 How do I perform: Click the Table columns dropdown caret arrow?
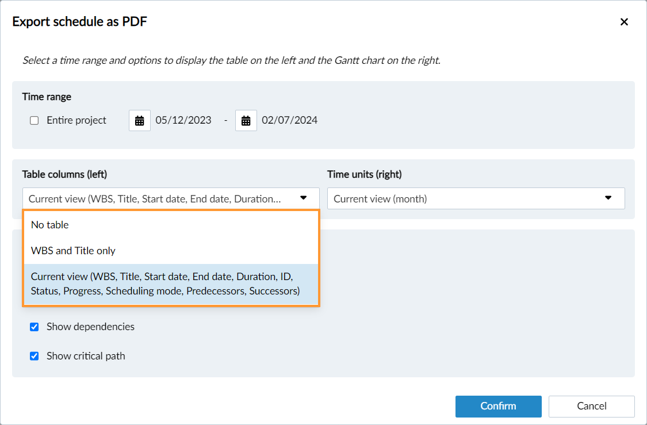(x=304, y=198)
